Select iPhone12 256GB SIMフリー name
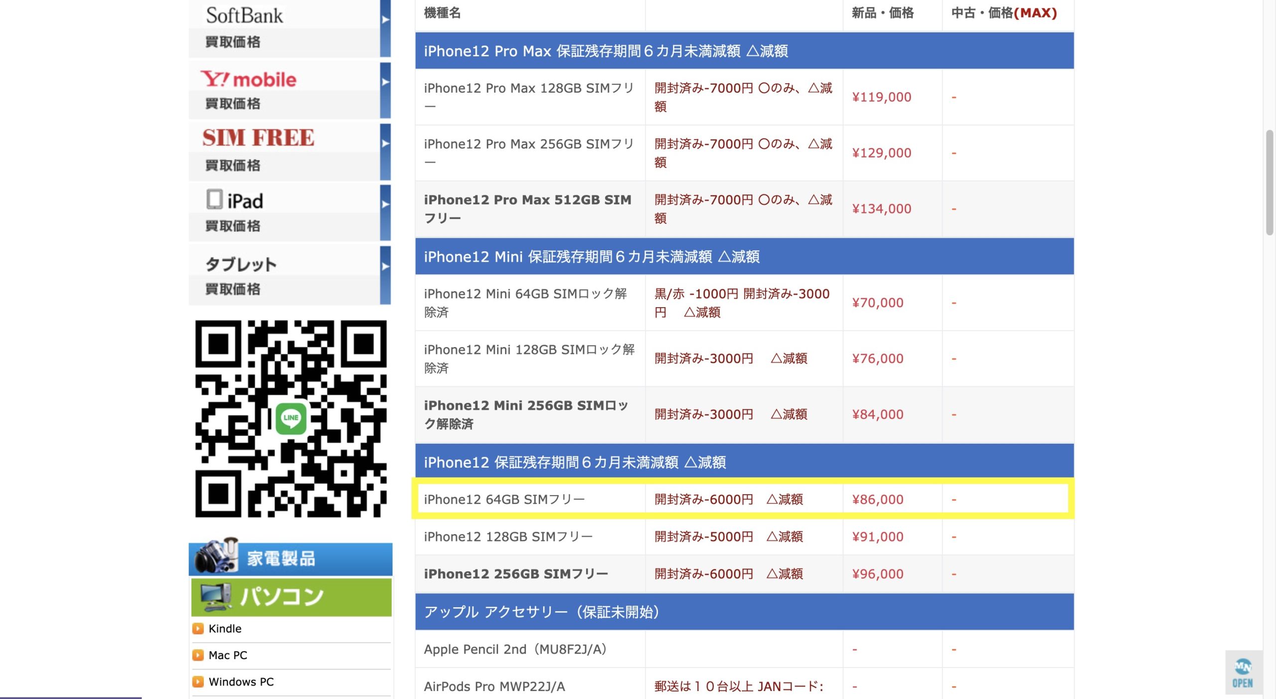The width and height of the screenshot is (1276, 699). 516,574
